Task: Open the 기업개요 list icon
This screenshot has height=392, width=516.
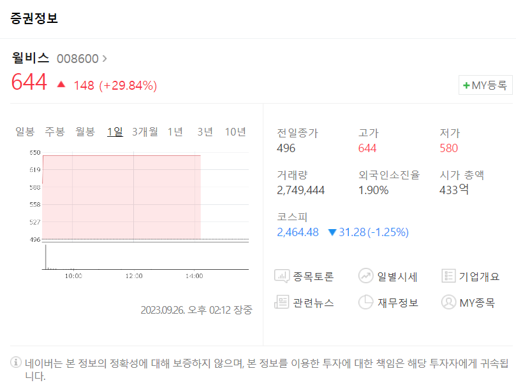Action: (448, 276)
